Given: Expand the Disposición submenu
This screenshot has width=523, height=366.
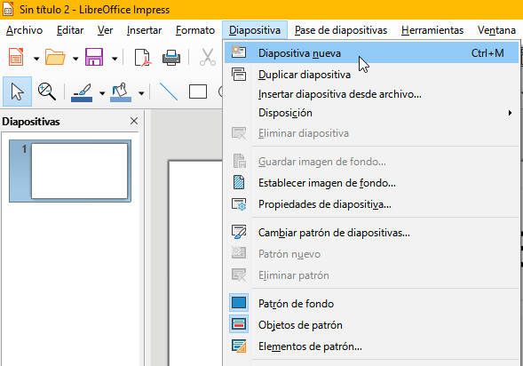Looking at the screenshot, I should [x=371, y=113].
